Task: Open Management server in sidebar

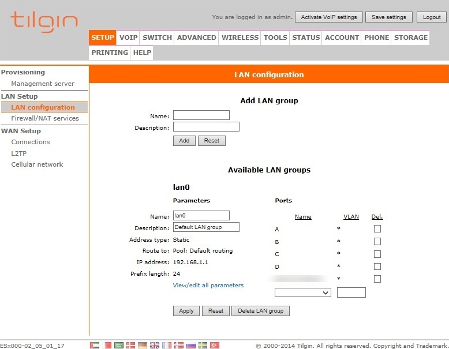Action: (x=43, y=84)
